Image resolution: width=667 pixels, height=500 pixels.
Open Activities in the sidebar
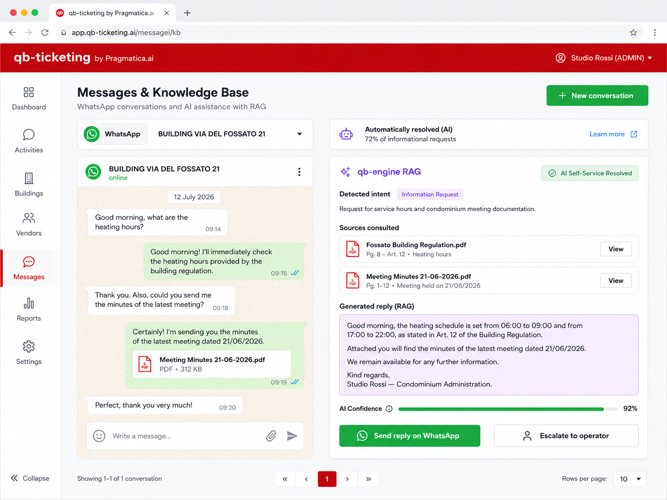pos(29,141)
